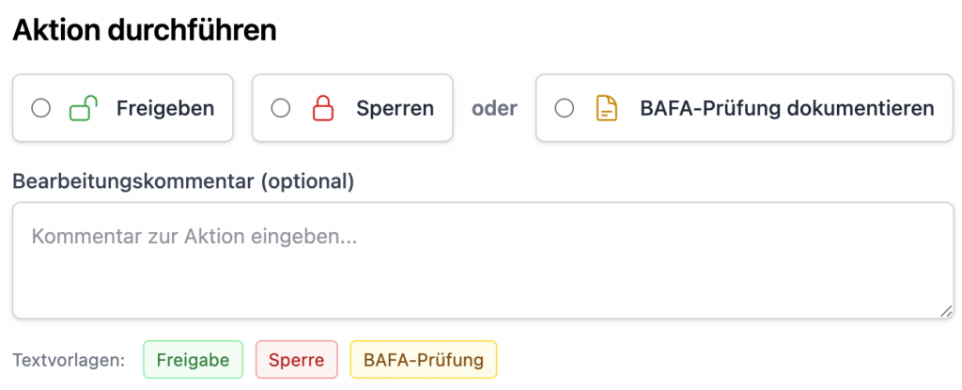The width and height of the screenshot is (962, 390).
Task: Select the BAFA-Prüfung dokumentieren radio button
Action: (565, 109)
